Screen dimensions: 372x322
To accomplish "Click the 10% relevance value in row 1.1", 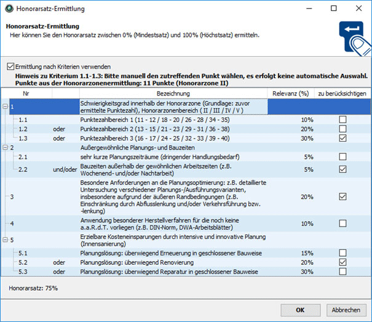I will pos(307,120).
